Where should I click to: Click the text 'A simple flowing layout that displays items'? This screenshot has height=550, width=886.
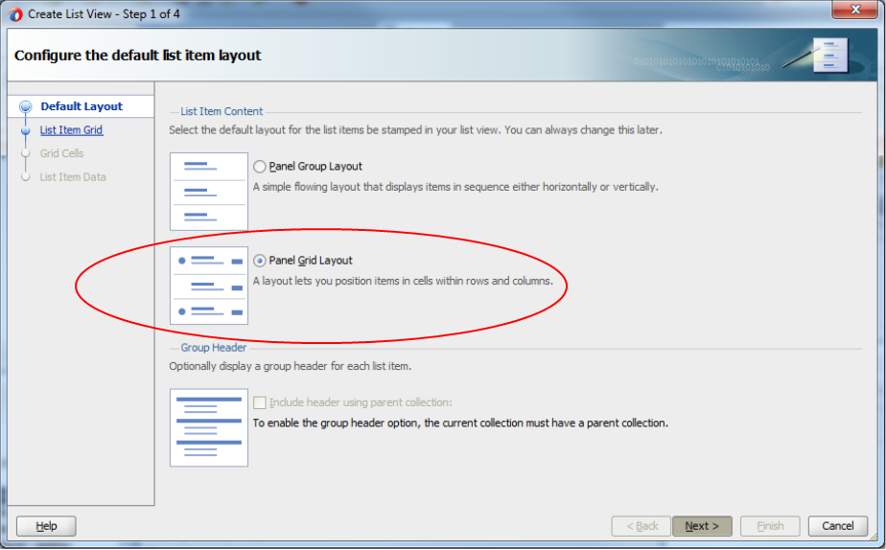coord(352,187)
